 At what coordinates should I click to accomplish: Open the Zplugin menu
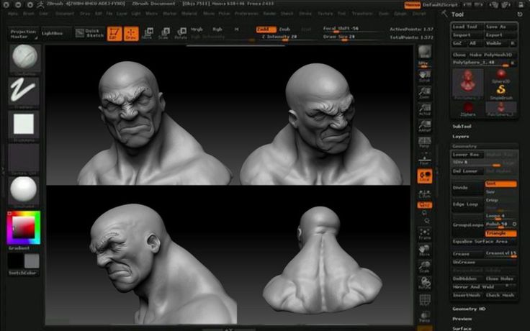coord(400,14)
